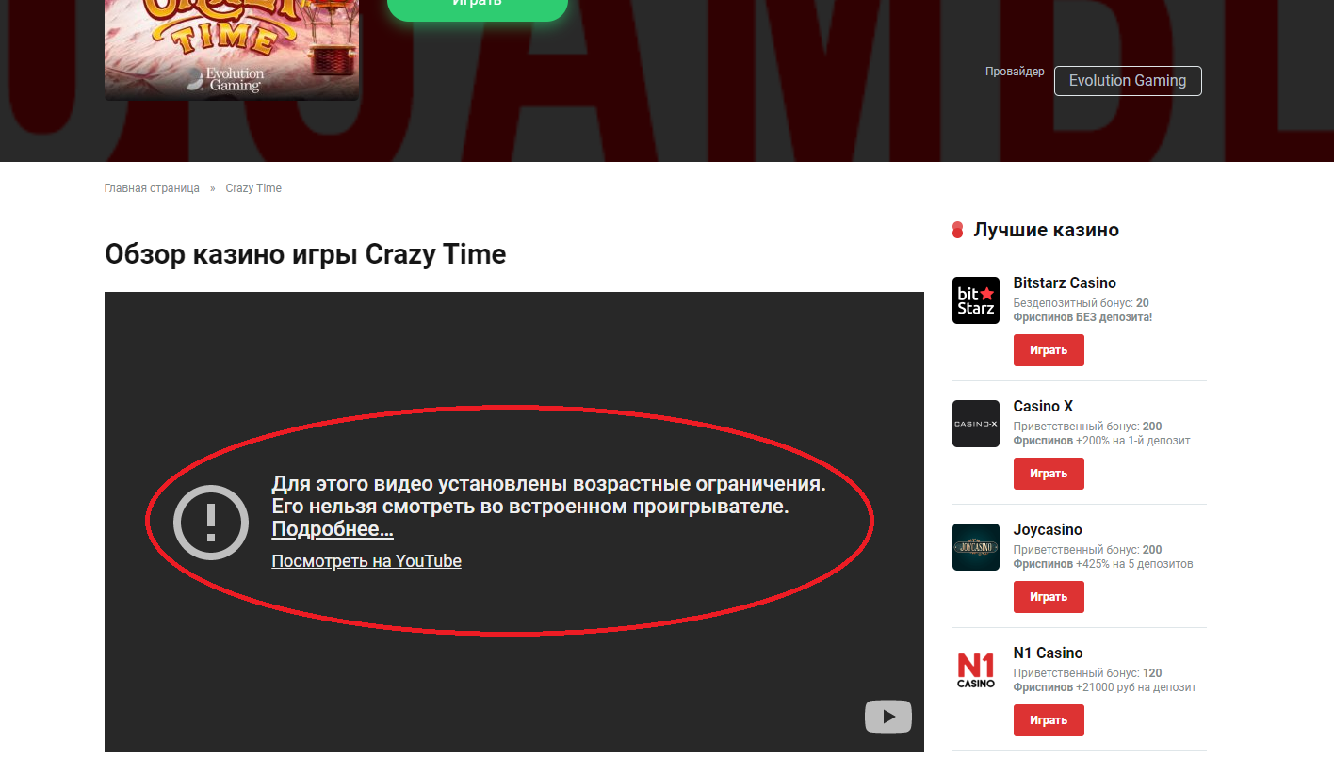Click Фриспинов +425% на 5 депозитов text
This screenshot has width=1334, height=758.
tap(1103, 564)
